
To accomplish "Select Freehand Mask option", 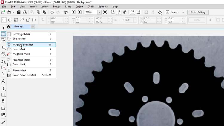I will tap(31, 60).
